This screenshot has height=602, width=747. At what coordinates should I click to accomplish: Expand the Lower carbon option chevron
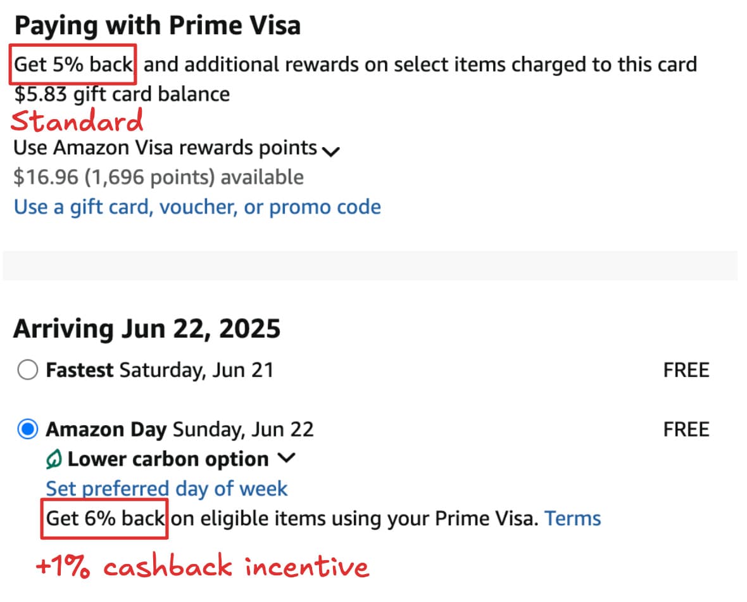point(286,458)
